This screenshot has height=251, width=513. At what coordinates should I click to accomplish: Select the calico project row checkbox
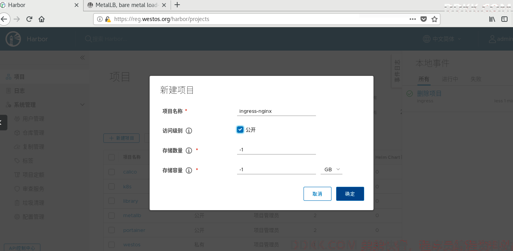(x=112, y=172)
